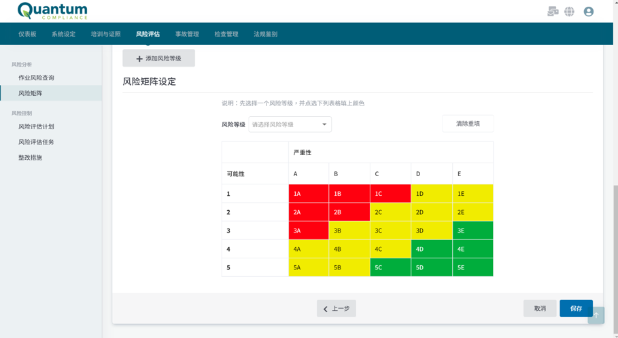Click the 取消 cancel button
618x338 pixels.
click(x=540, y=309)
